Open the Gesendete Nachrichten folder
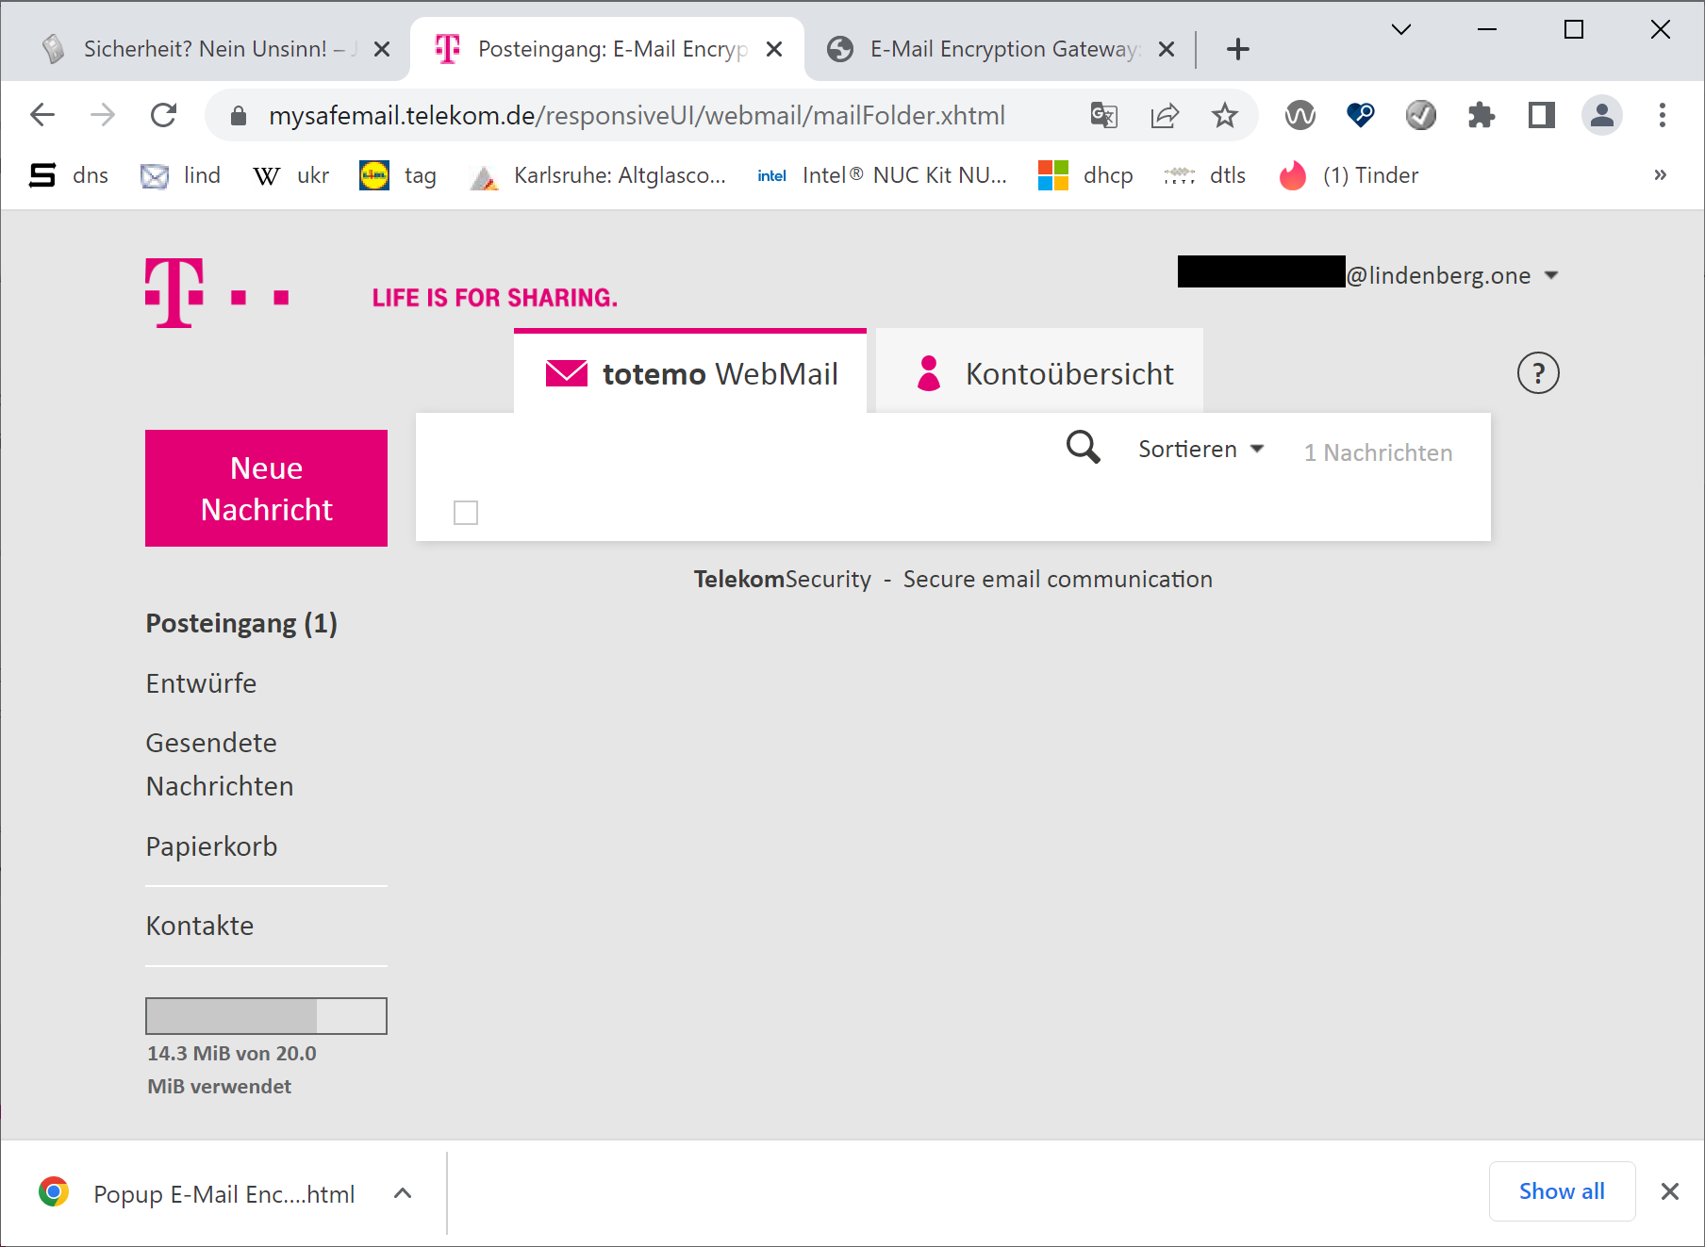The height and width of the screenshot is (1247, 1705). (220, 764)
